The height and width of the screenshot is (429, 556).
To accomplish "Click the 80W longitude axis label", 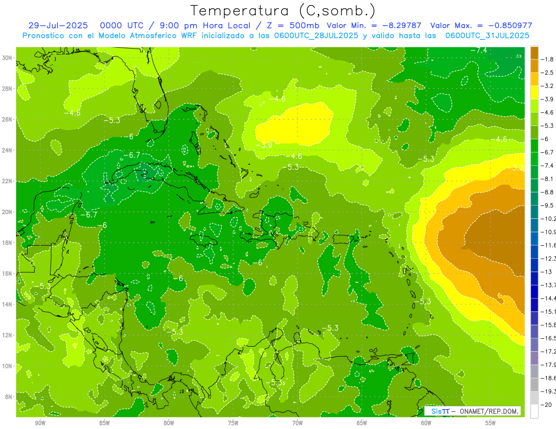I will point(169,423).
